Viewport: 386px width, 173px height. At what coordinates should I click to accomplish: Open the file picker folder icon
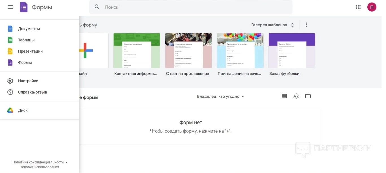[x=308, y=96]
